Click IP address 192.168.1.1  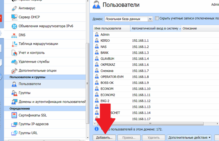coord(140,41)
